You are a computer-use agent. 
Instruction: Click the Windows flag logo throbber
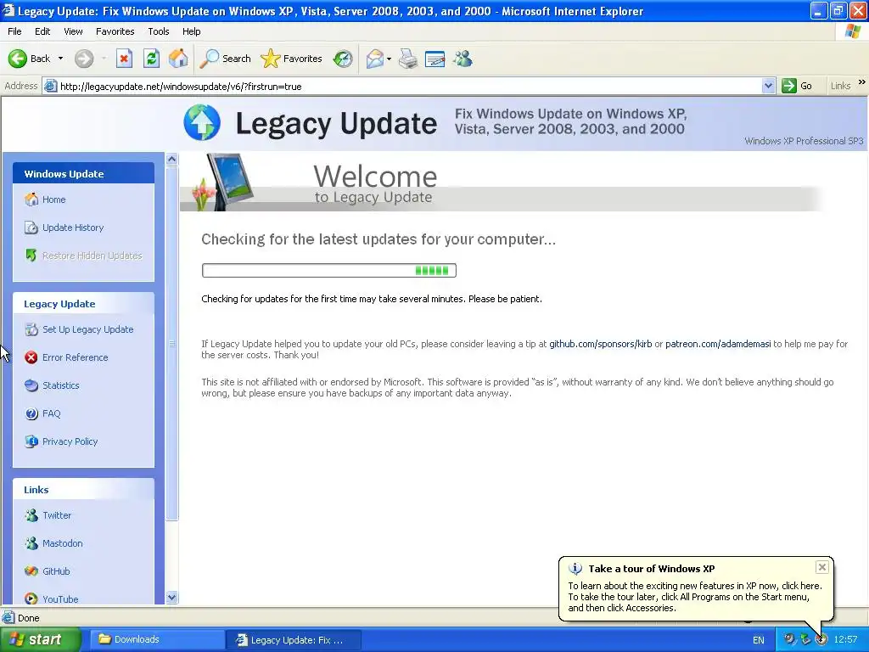pos(853,31)
